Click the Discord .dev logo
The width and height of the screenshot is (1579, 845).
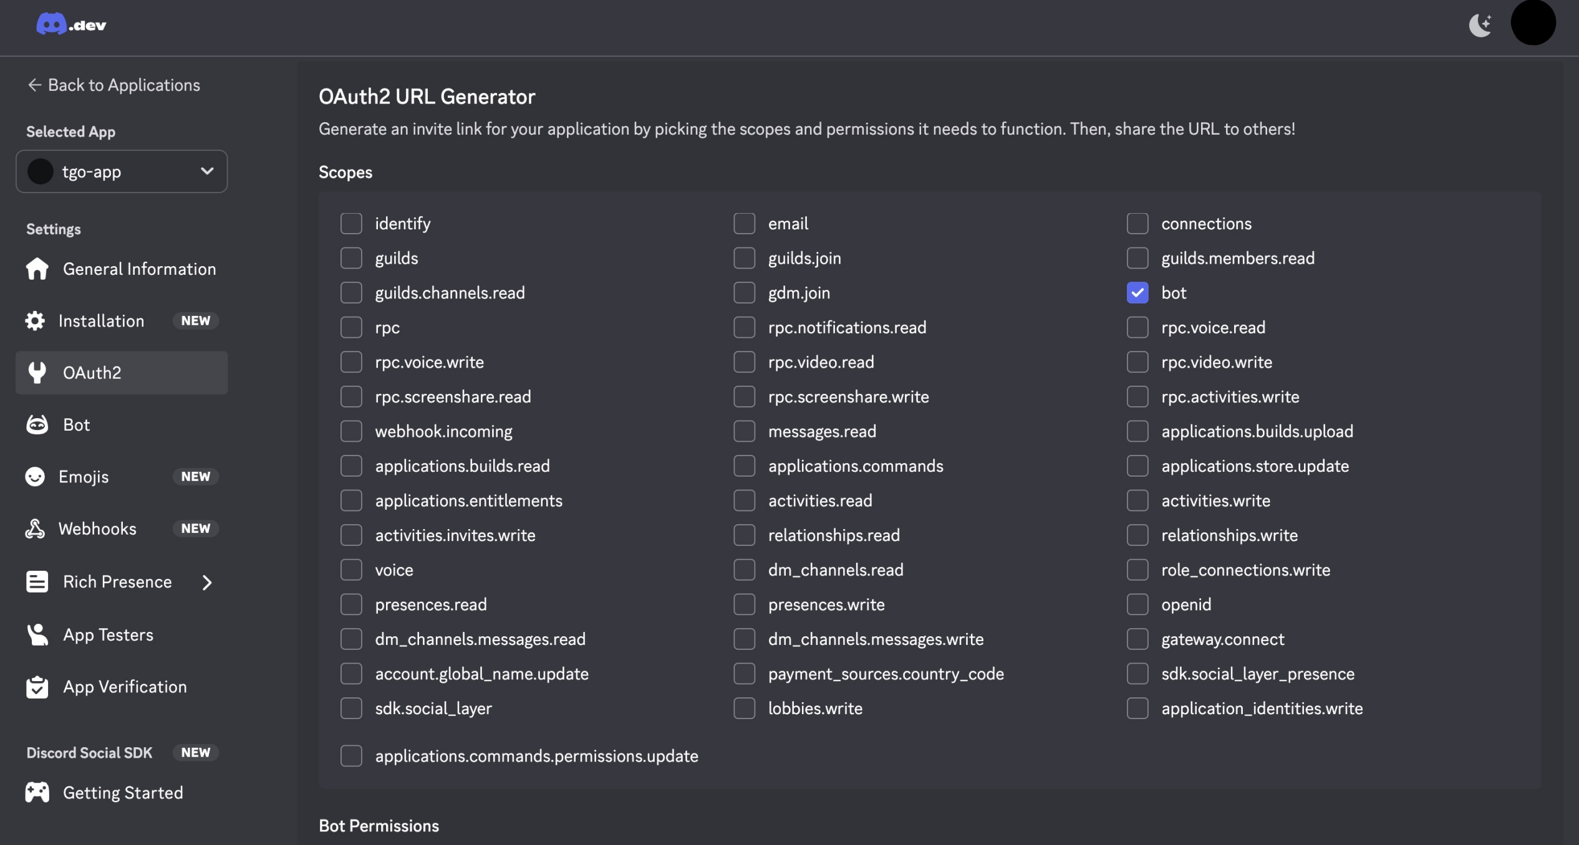pyautogui.click(x=70, y=24)
